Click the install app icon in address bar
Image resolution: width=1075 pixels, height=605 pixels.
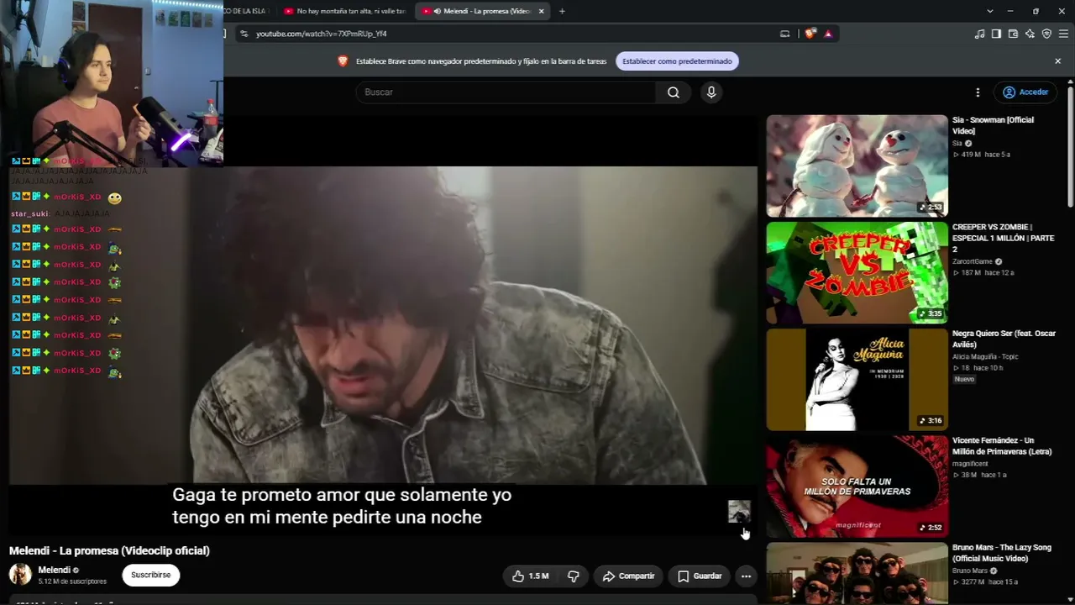coord(784,34)
